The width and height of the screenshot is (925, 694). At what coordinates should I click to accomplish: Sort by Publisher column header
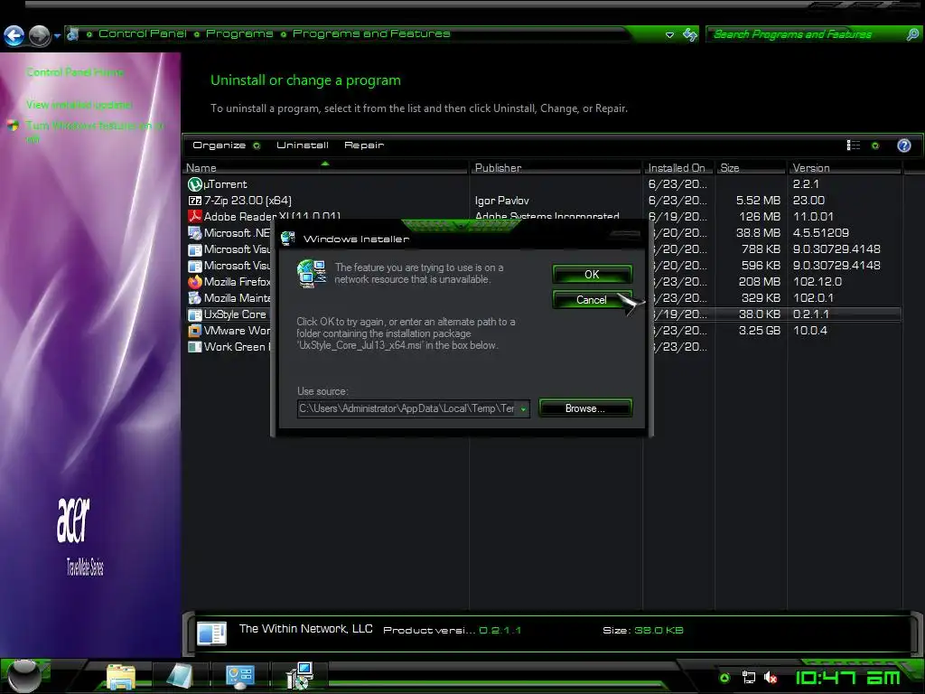(556, 167)
